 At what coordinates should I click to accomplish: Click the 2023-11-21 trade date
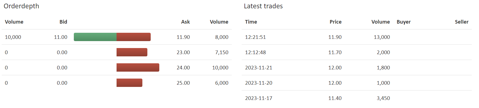pos(259,67)
